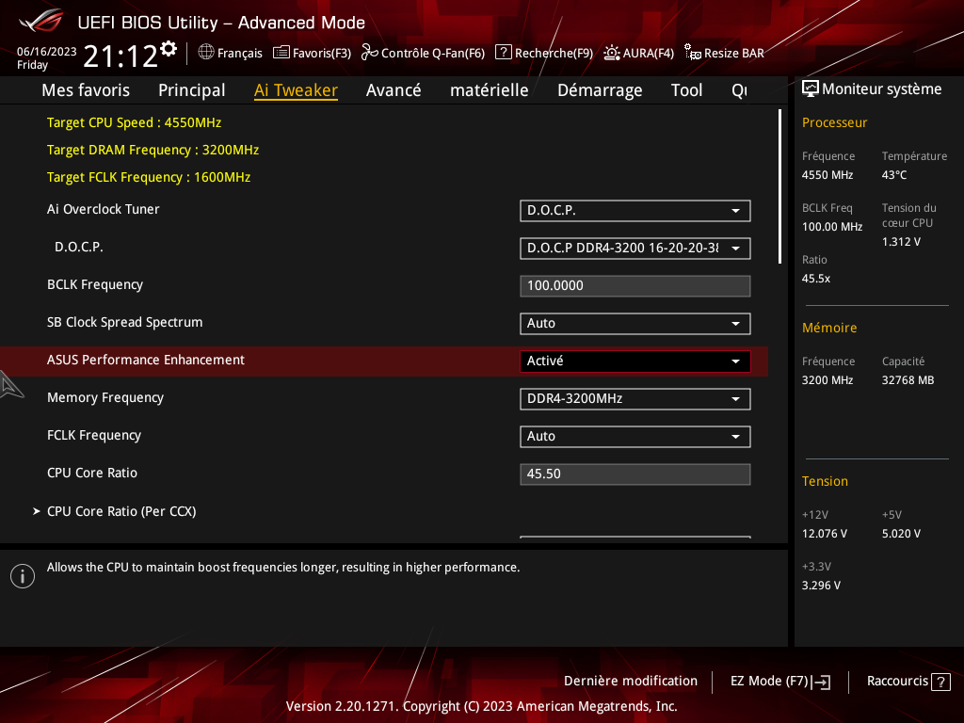This screenshot has width=964, height=723.
Task: Click the globe language icon
Action: point(206,52)
